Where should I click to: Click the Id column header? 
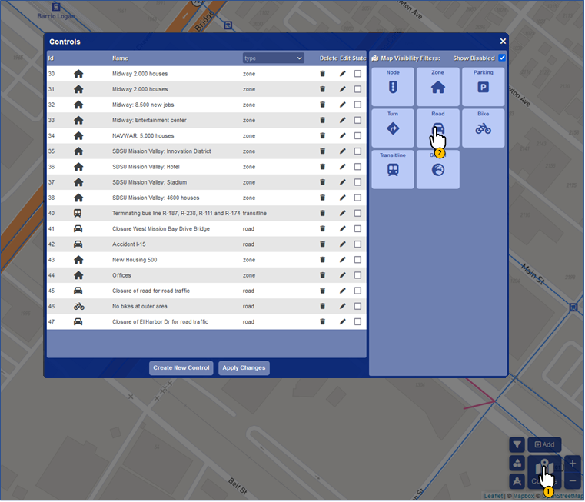tap(51, 58)
